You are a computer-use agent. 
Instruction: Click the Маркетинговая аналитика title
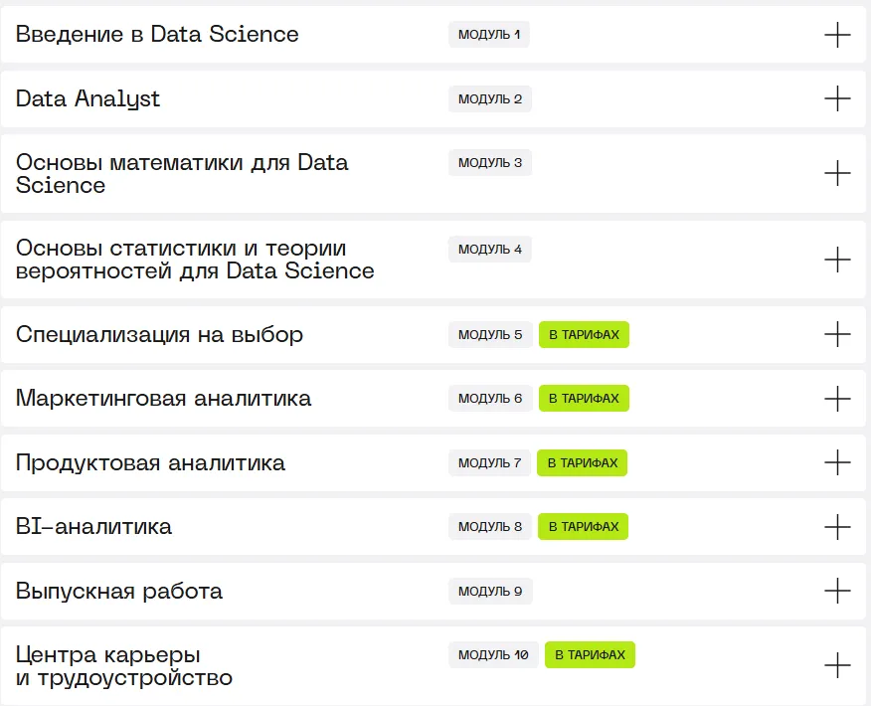point(163,399)
